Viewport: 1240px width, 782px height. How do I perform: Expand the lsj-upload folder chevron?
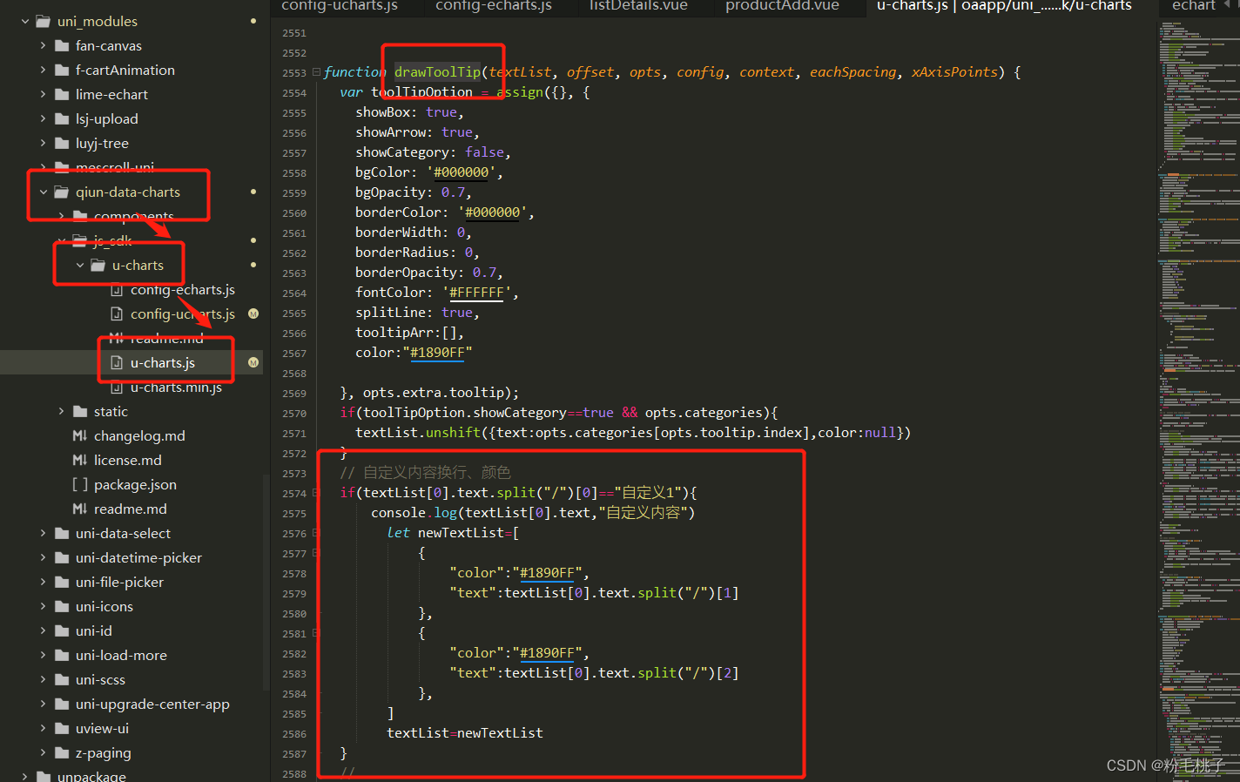[x=44, y=118]
